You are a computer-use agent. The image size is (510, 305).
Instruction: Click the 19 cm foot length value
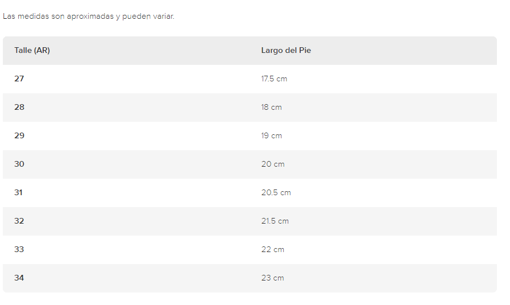click(x=271, y=135)
